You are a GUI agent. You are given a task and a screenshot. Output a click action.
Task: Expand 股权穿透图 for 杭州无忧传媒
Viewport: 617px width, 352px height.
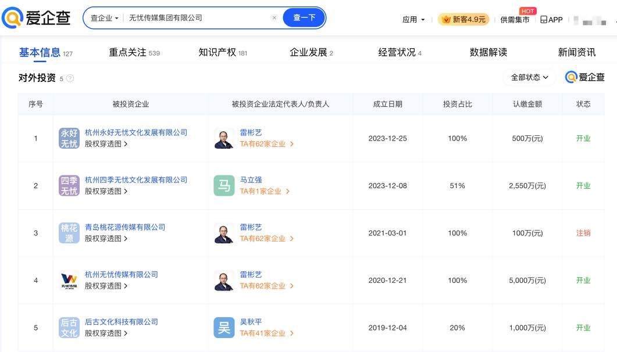(106, 286)
